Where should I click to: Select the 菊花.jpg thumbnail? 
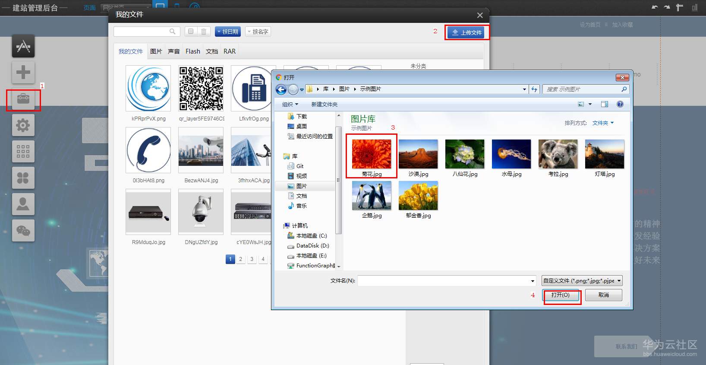click(372, 154)
